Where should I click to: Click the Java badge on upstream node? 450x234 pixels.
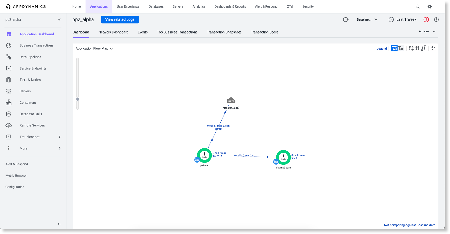(x=197, y=160)
